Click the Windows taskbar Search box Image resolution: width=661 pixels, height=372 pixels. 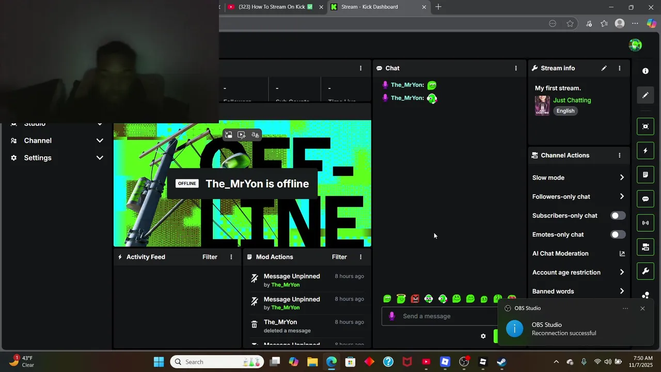[x=217, y=362]
